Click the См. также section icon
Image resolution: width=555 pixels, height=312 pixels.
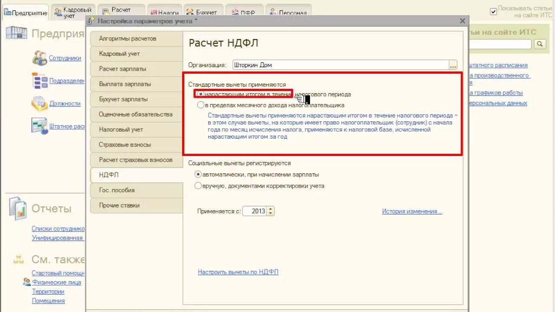point(18,260)
